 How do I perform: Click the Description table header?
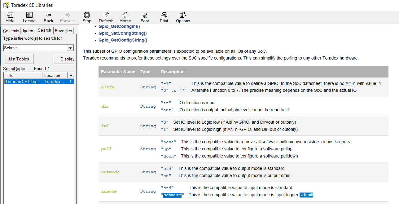click(173, 72)
